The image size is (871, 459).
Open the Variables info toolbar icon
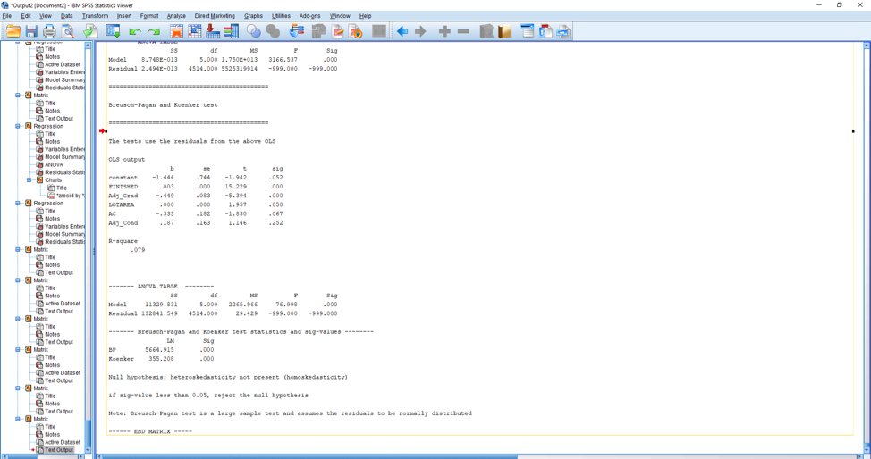click(231, 31)
